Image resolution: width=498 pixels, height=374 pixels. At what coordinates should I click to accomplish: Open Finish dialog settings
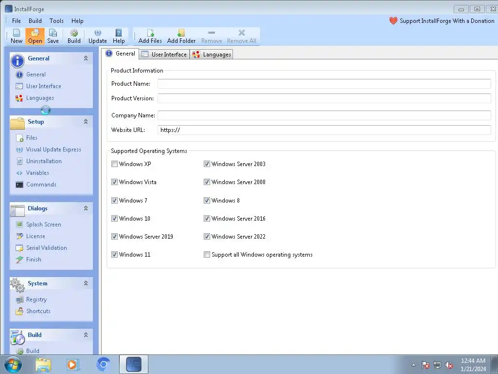coord(29,260)
